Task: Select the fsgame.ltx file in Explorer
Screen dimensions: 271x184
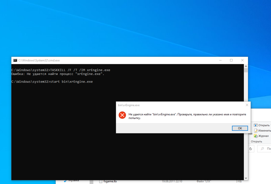Action: (x=110, y=181)
